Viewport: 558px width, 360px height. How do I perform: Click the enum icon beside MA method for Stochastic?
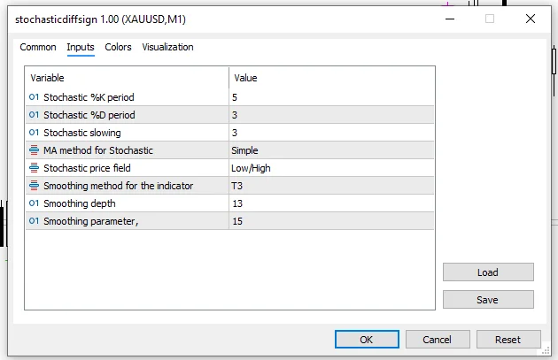coord(34,150)
